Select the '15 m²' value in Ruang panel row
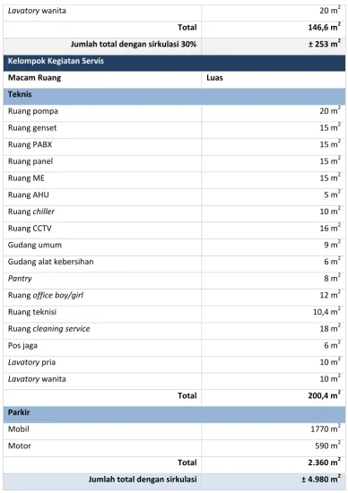Viewport: 348px width, 493px height. click(330, 161)
